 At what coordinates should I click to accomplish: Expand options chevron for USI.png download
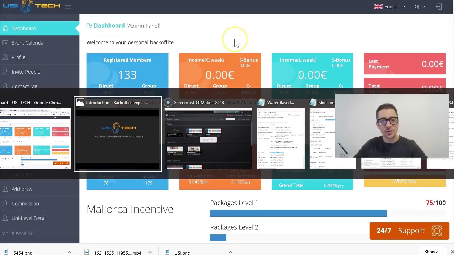[x=231, y=252]
